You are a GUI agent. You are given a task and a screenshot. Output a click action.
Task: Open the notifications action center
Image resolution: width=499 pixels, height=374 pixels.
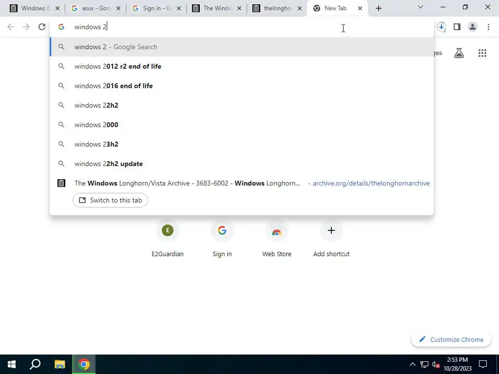[483, 364]
